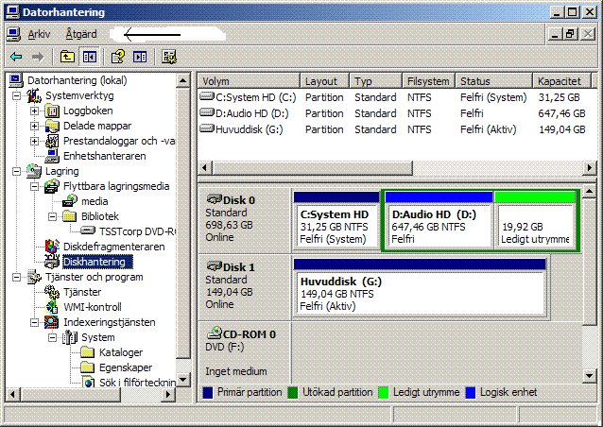This screenshot has width=603, height=427.
Task: Click the Help question mark toolbar icon
Action: click(x=118, y=57)
